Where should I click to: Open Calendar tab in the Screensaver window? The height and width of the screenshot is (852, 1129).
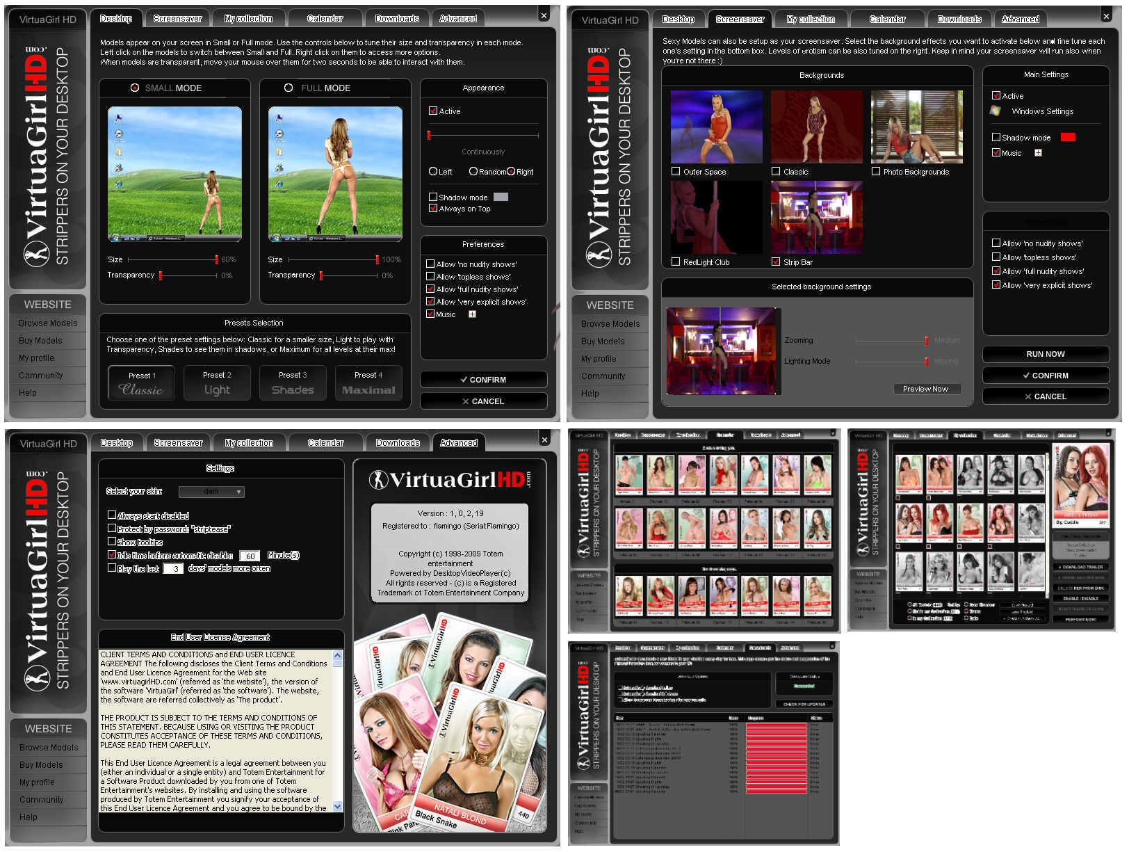pos(887,19)
